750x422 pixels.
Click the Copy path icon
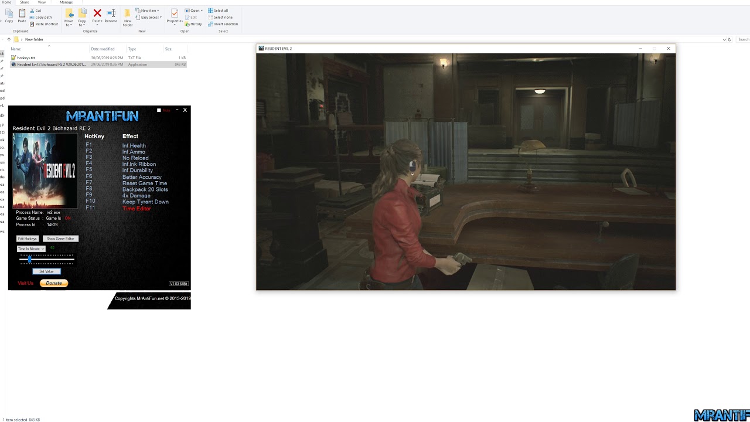click(32, 17)
